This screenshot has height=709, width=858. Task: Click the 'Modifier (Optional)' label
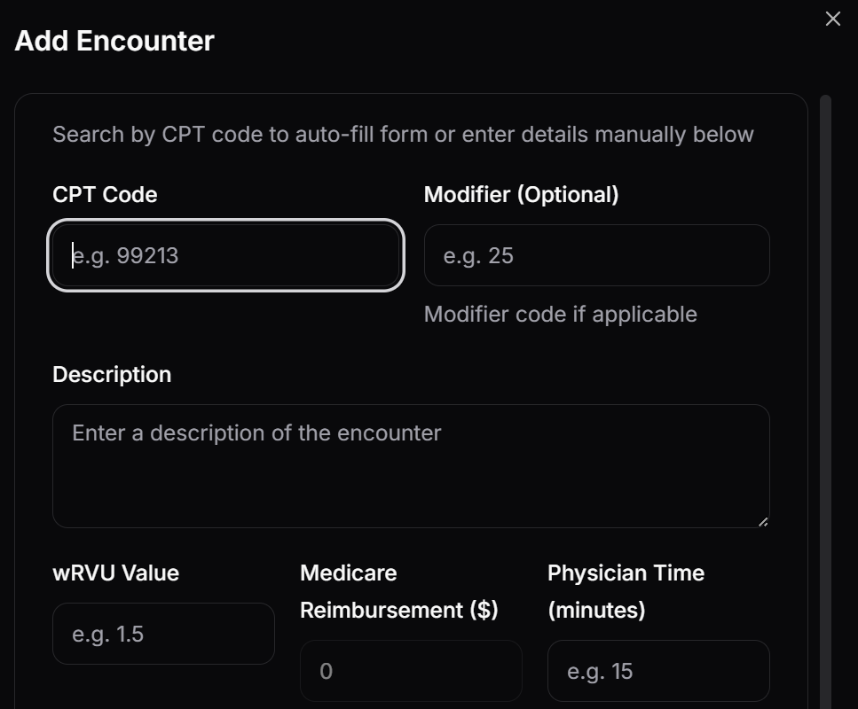521,195
